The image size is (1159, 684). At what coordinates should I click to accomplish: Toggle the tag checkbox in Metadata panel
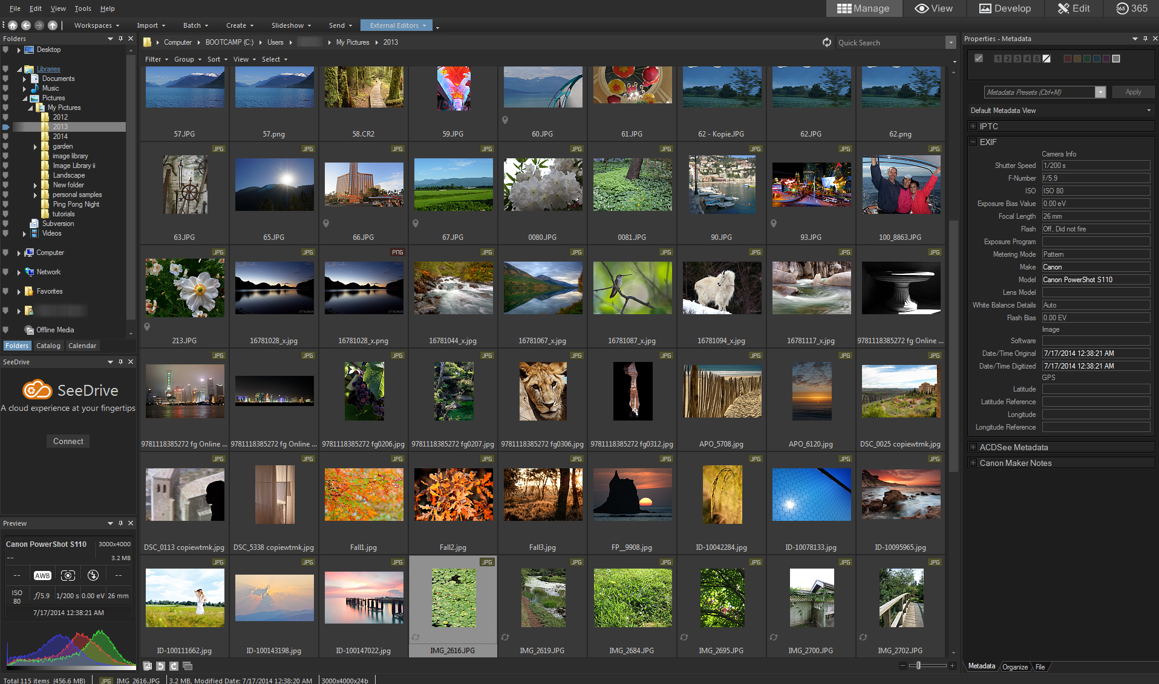[x=979, y=59]
